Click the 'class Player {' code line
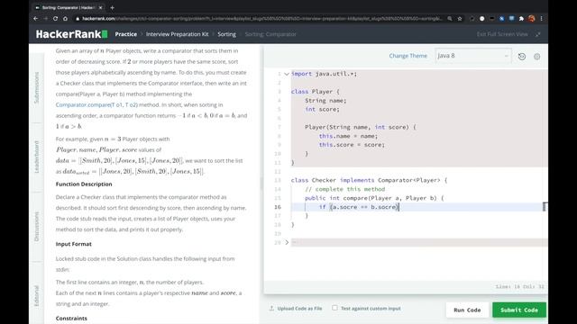This screenshot has height=324, width=577. (316, 92)
